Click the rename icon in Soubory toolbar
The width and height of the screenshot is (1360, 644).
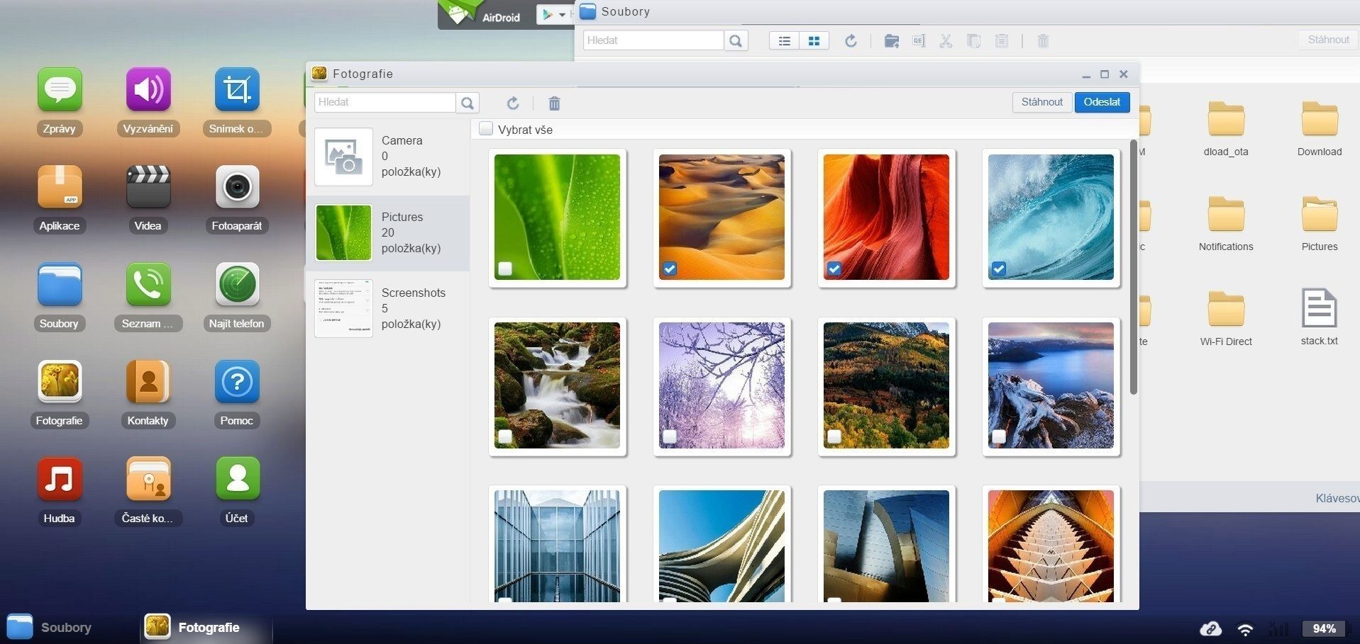[919, 41]
